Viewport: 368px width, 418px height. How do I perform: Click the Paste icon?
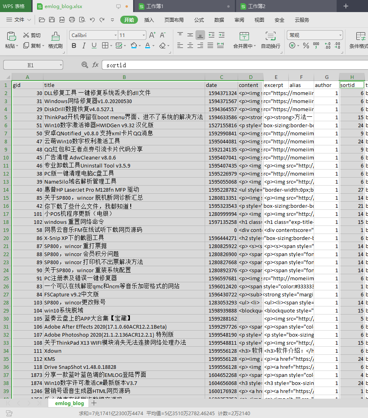(x=11, y=36)
